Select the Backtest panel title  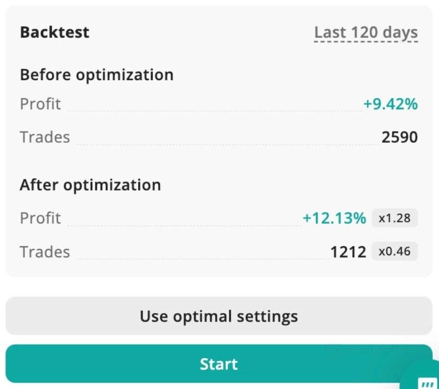[x=55, y=32]
